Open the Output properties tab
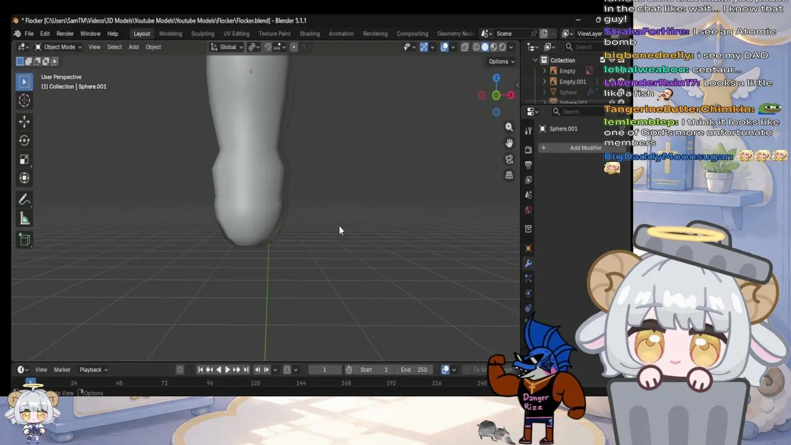Screen dimensions: 791x445 (x=528, y=165)
